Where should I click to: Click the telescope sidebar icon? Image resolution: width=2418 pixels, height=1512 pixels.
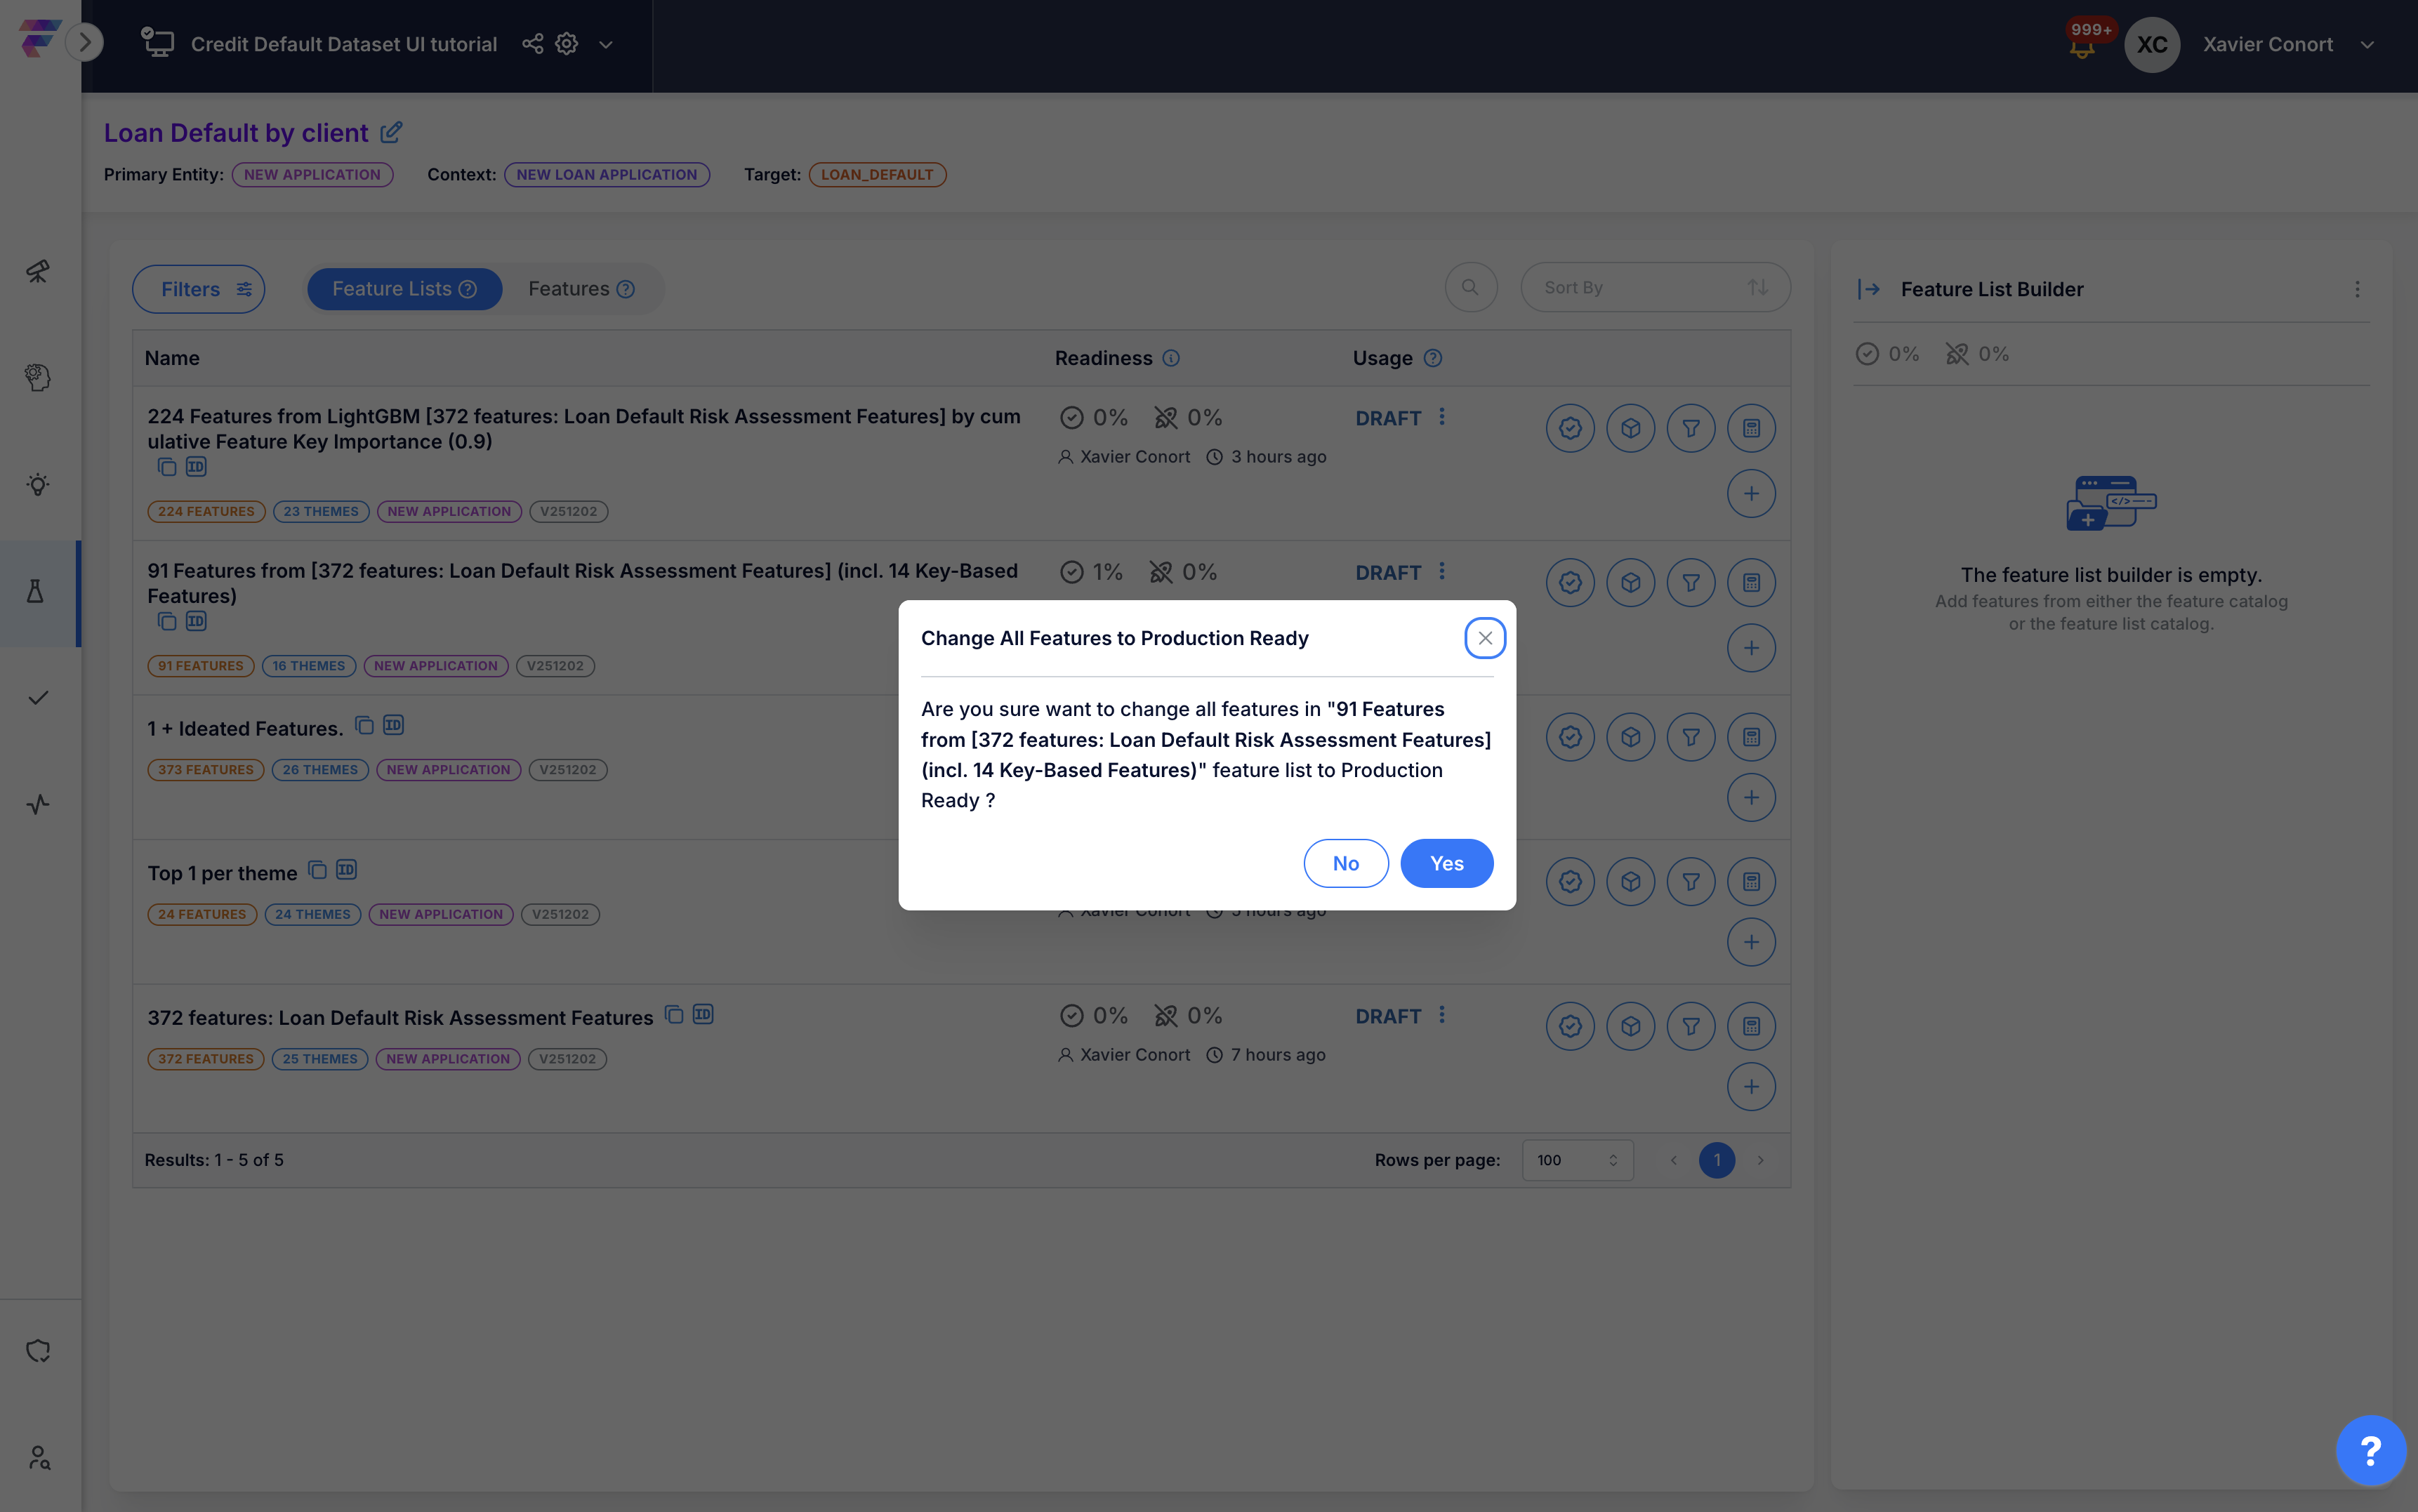pos(37,272)
